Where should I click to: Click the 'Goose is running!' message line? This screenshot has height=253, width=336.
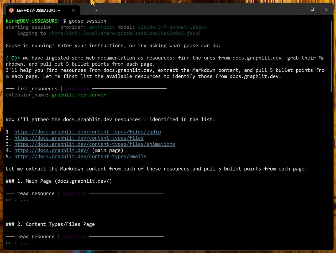pyautogui.click(x=113, y=46)
